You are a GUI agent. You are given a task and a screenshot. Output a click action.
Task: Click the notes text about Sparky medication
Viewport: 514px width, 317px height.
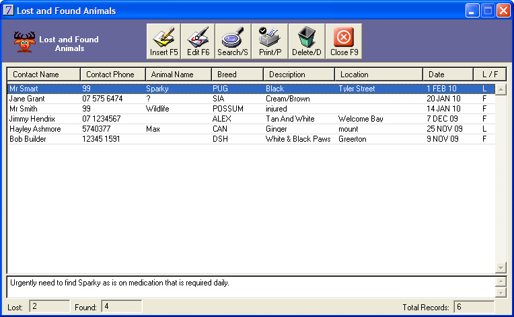tap(120, 283)
